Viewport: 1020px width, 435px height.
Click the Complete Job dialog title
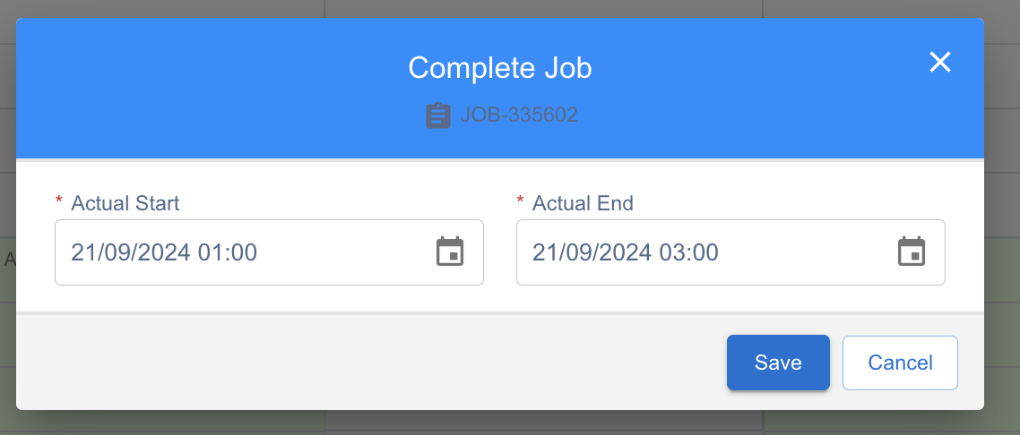pyautogui.click(x=500, y=67)
